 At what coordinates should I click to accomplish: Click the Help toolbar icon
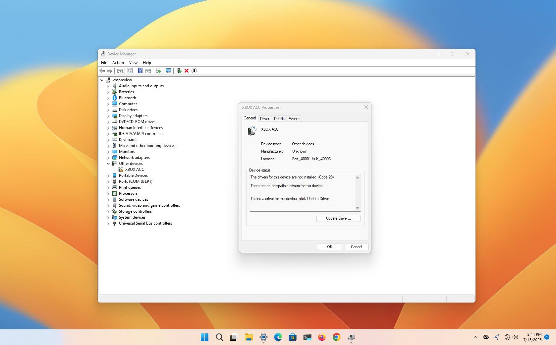pos(140,71)
